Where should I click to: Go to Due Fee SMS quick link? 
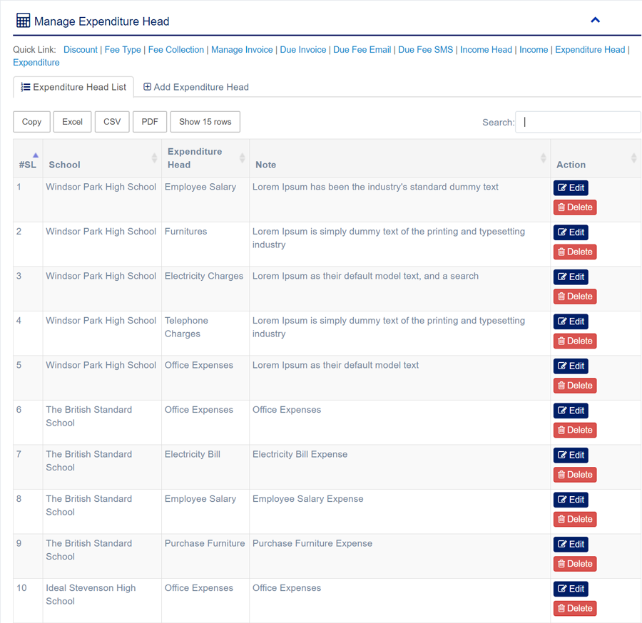425,50
